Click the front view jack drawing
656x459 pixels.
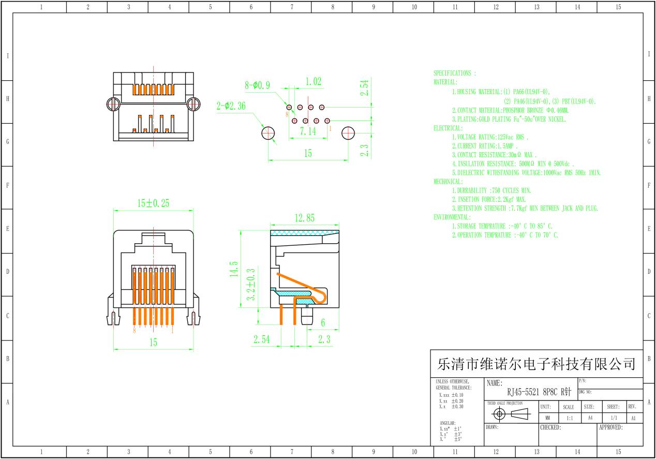pos(153,278)
